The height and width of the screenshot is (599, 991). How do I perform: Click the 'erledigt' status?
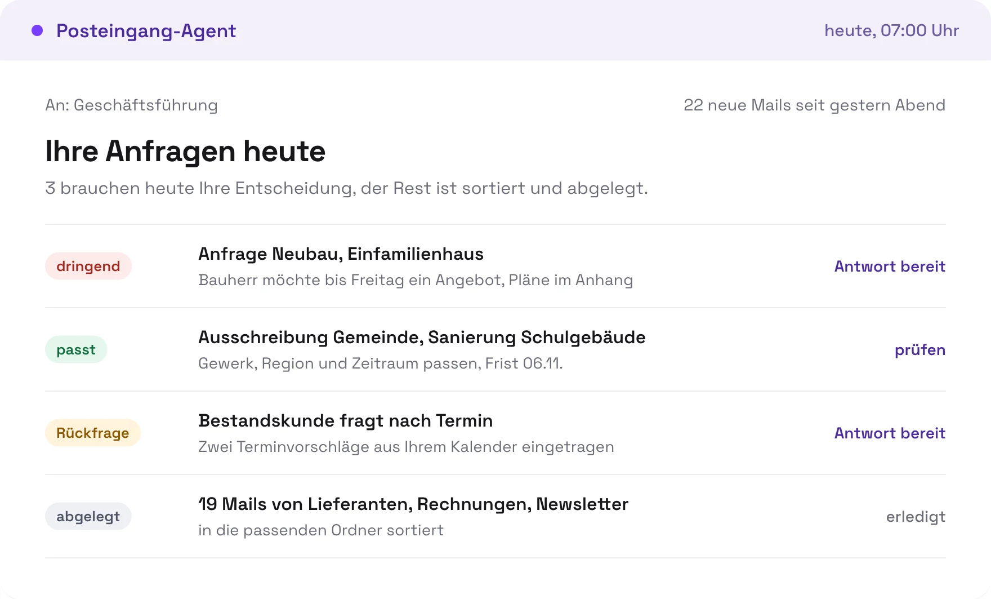click(x=916, y=517)
